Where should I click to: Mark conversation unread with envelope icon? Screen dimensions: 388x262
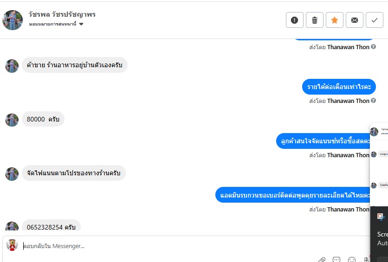point(354,20)
